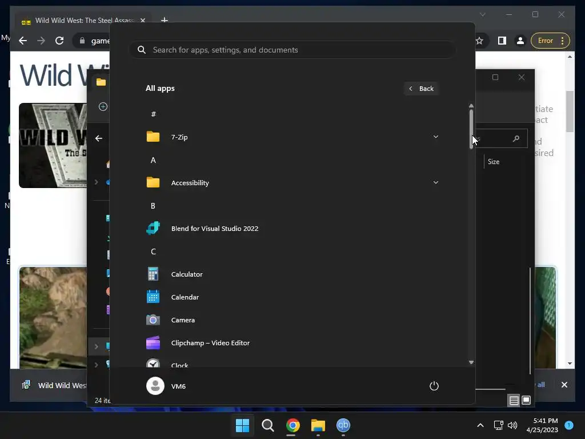Open Google Chrome from taskbar

click(293, 425)
